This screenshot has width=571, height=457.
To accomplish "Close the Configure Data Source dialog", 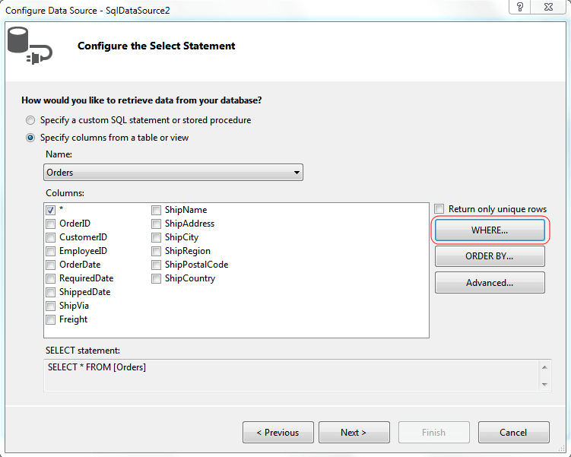I will (x=550, y=7).
